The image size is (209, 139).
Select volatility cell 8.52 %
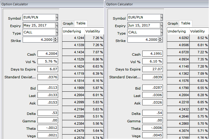pyautogui.click(x=199, y=38)
